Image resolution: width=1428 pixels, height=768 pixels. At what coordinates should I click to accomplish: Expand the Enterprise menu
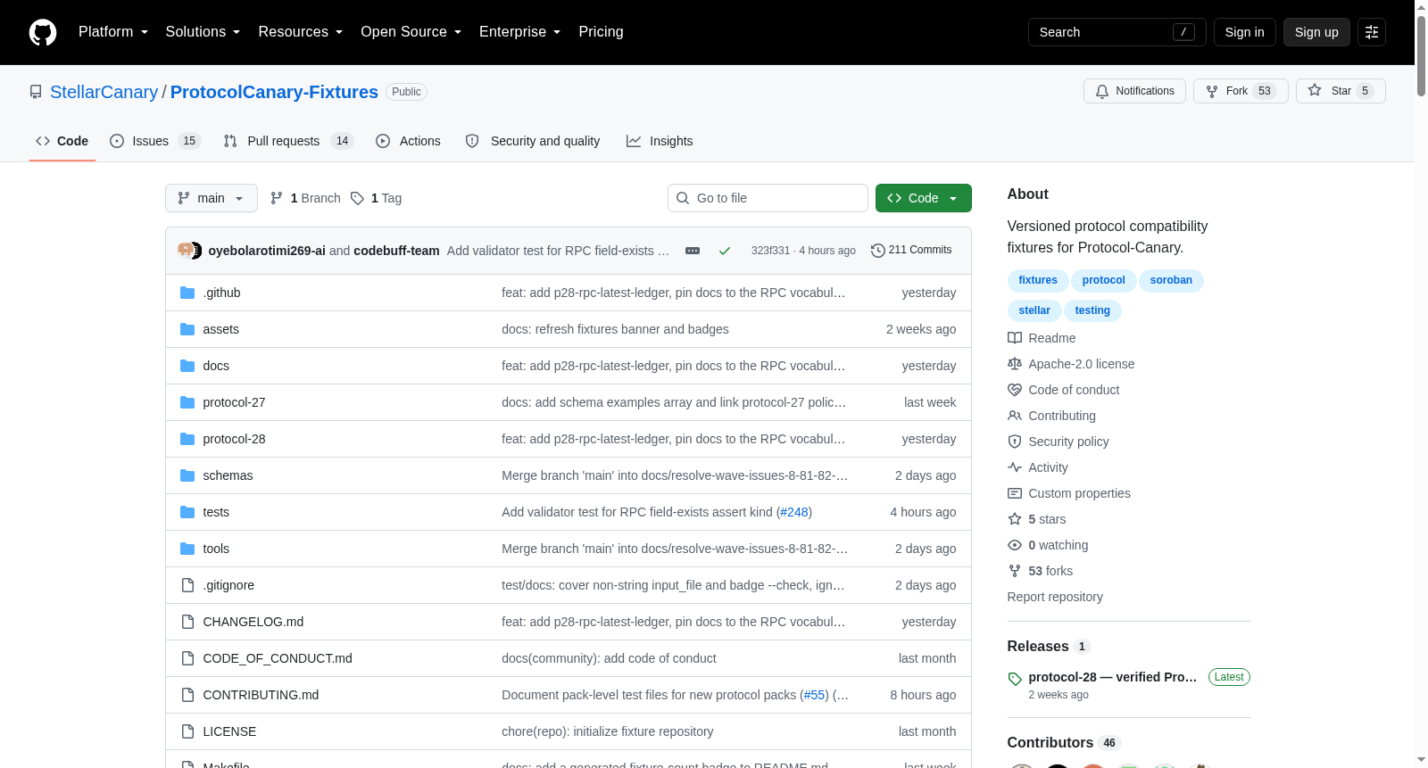(x=519, y=32)
